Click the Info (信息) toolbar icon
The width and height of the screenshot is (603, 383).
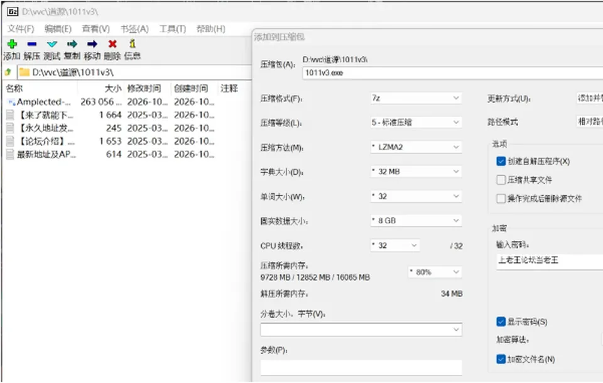pyautogui.click(x=133, y=43)
